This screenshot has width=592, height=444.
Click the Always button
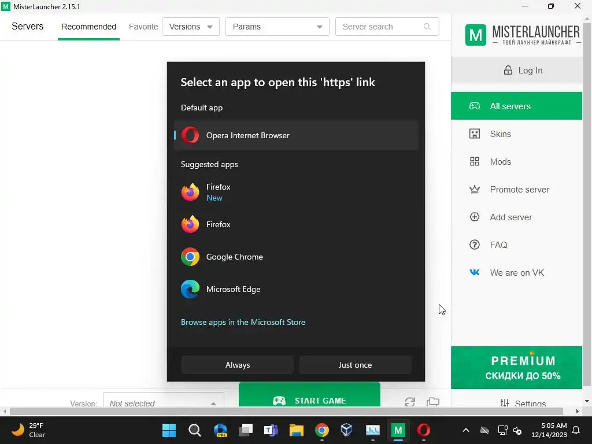tap(238, 365)
